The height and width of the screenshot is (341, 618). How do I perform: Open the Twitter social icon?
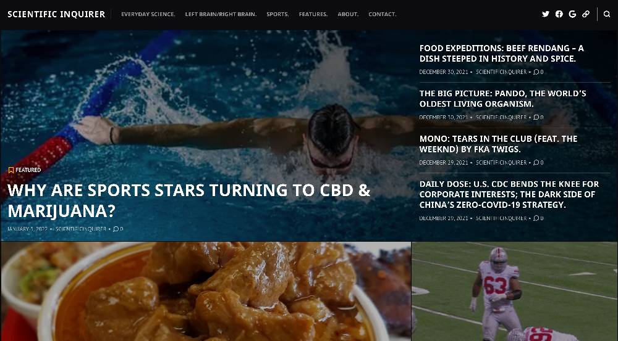546,14
